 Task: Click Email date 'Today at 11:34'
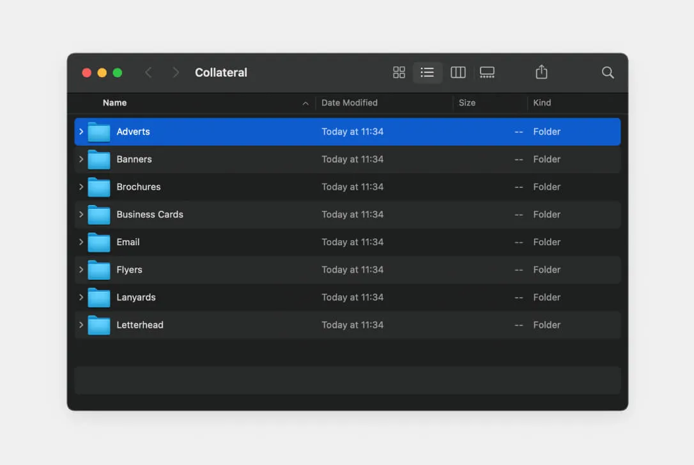tap(352, 242)
